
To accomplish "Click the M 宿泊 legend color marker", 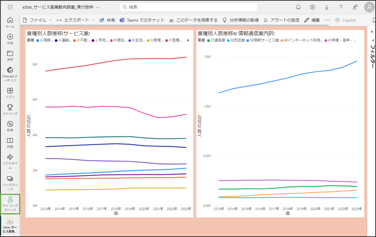I will pyautogui.click(x=111, y=40).
